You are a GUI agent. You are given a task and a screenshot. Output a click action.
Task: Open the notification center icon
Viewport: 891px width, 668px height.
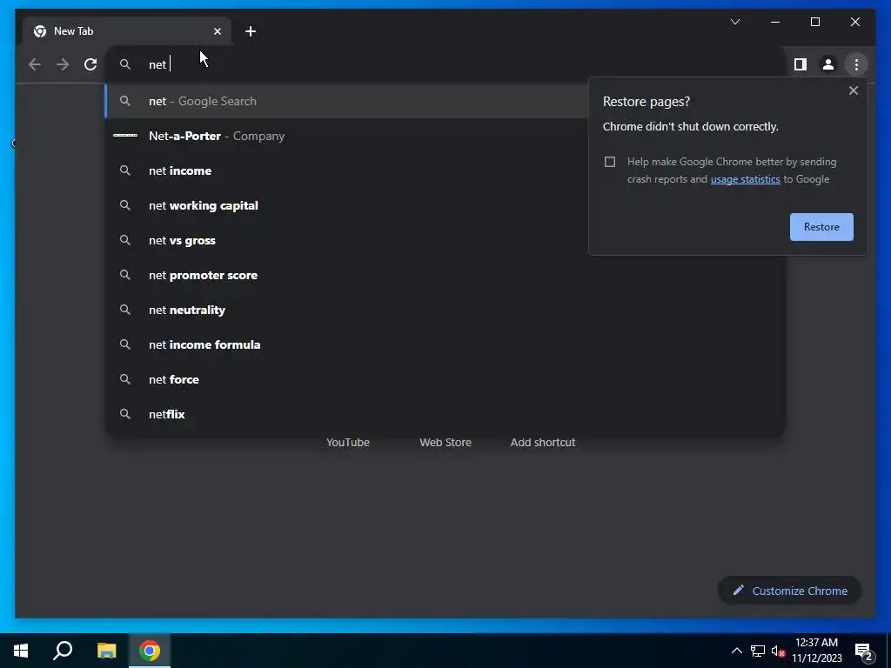coord(863,651)
